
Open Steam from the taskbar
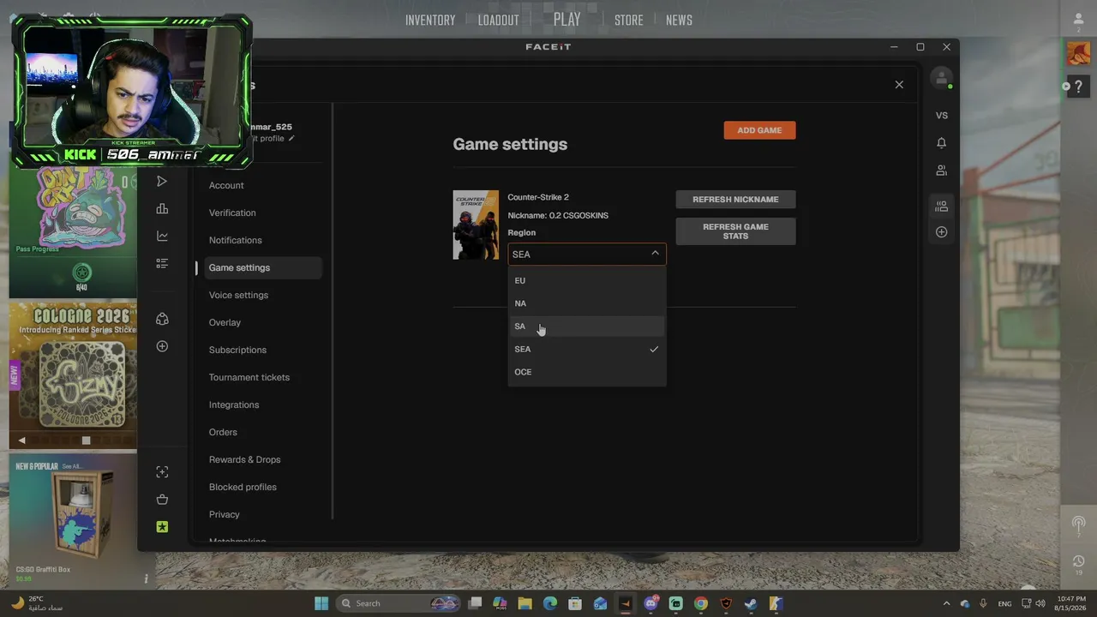point(751,603)
